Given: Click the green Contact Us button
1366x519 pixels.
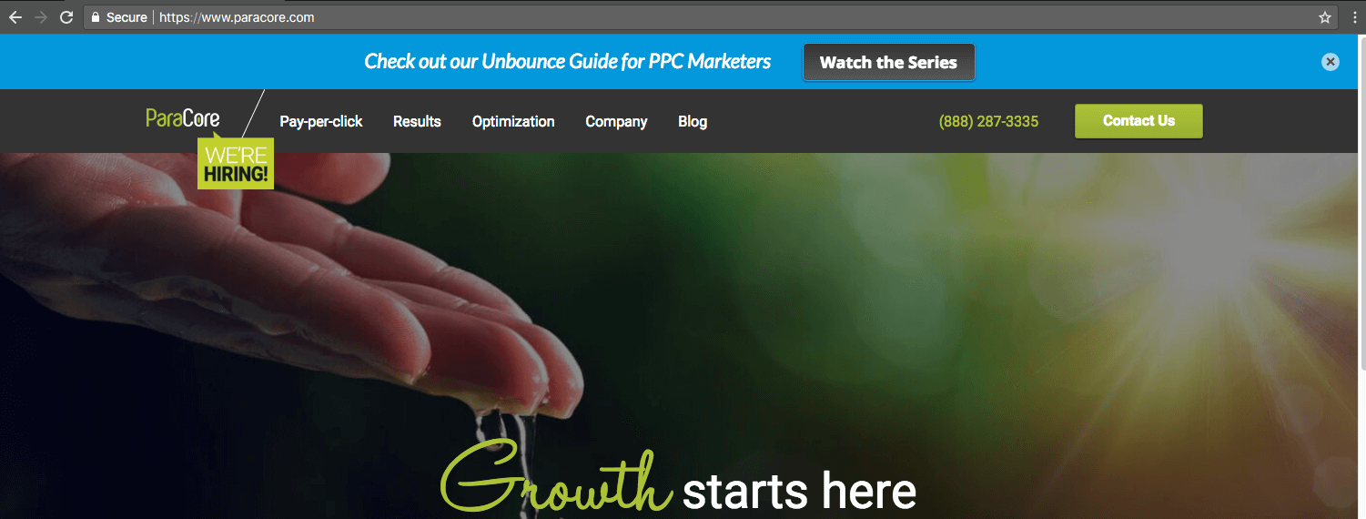Looking at the screenshot, I should (x=1138, y=121).
